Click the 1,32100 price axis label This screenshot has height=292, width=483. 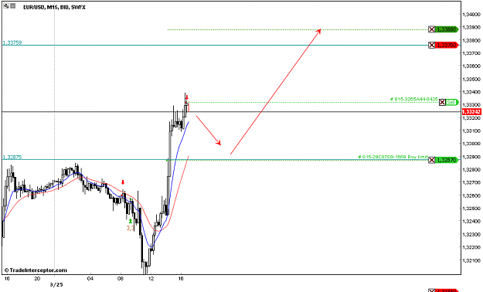point(472,260)
